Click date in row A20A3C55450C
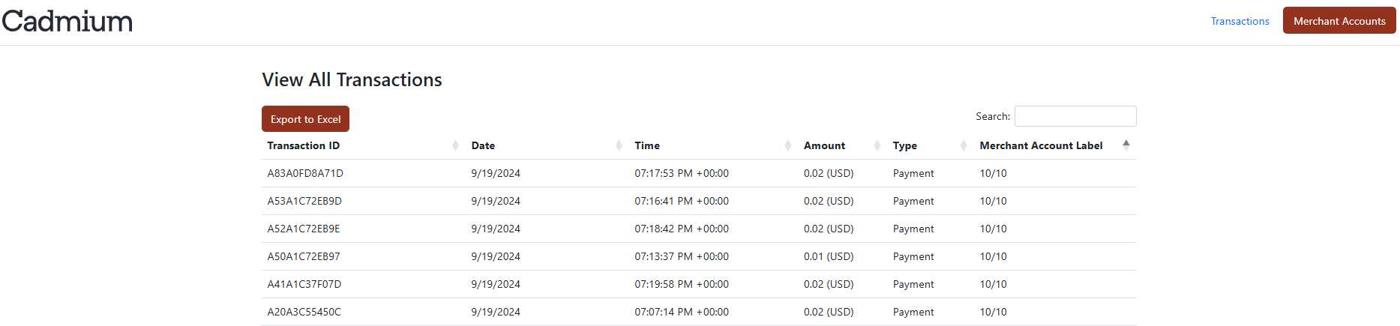Screen dimensions: 1400x326 496,312
